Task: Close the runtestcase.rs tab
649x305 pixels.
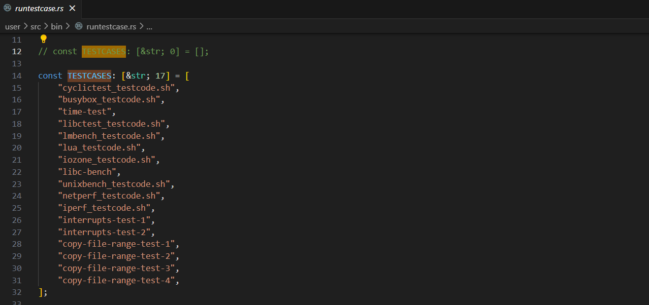Action: tap(72, 9)
